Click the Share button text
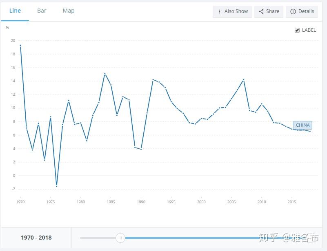 point(273,11)
